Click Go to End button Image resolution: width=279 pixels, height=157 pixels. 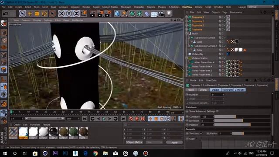click(x=123, y=119)
